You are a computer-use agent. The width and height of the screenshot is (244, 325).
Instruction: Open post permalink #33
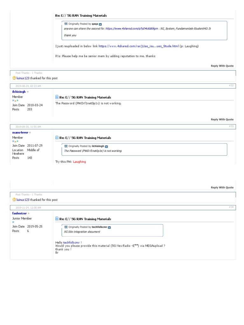(x=231, y=126)
